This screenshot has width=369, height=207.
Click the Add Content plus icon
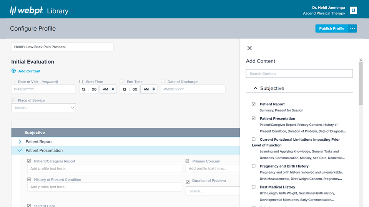coord(14,71)
